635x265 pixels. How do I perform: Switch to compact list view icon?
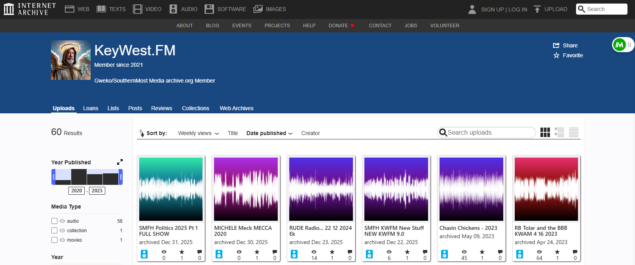(x=573, y=132)
